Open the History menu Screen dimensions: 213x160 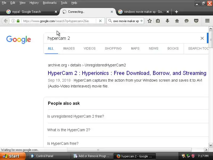click(34, 3)
